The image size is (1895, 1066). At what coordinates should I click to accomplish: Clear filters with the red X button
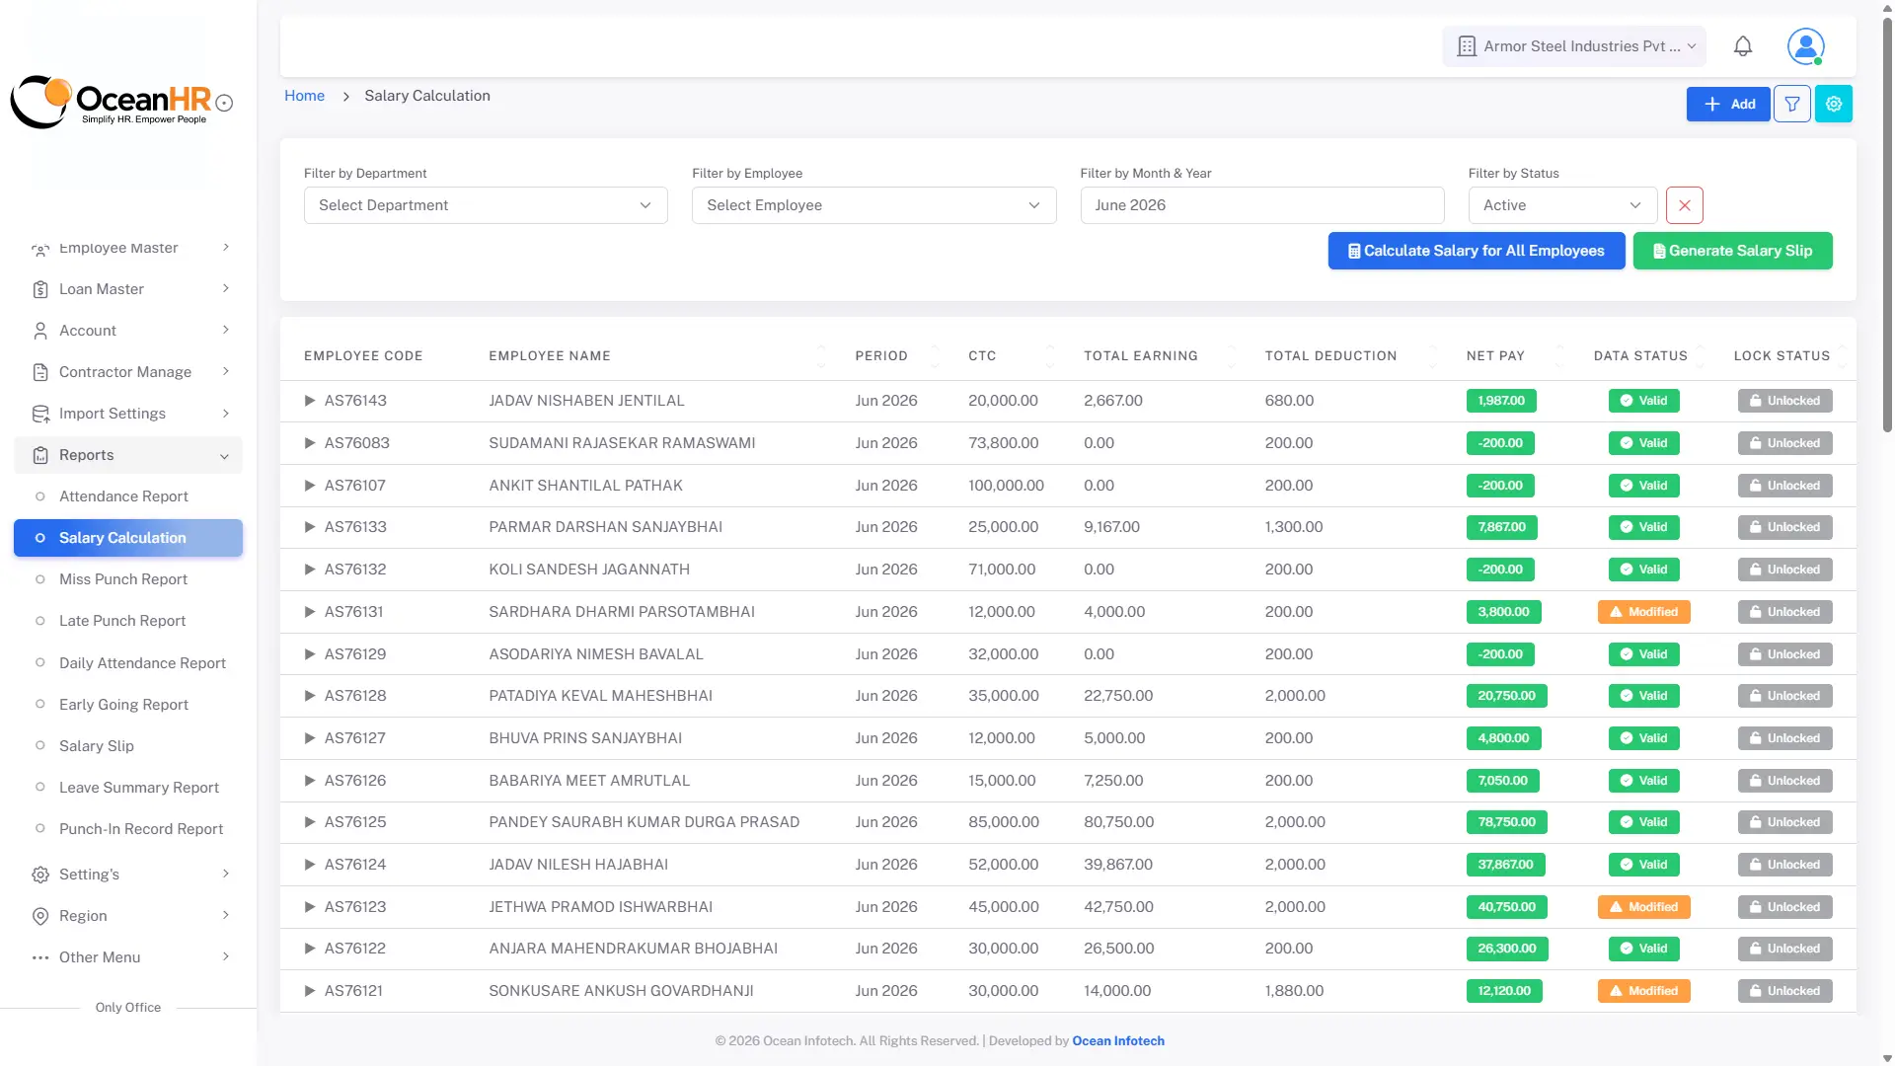(x=1685, y=205)
